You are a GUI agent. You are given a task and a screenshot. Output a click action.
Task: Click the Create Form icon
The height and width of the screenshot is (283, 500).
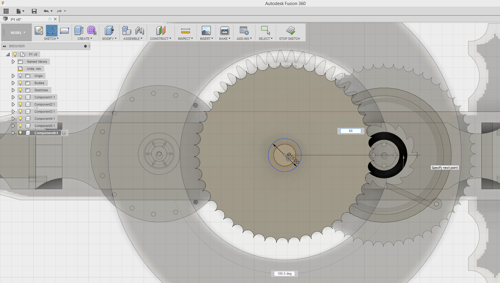92,30
